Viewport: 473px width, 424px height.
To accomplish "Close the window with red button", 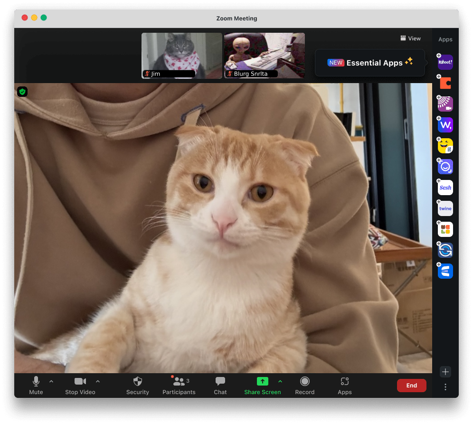I will 25,18.
